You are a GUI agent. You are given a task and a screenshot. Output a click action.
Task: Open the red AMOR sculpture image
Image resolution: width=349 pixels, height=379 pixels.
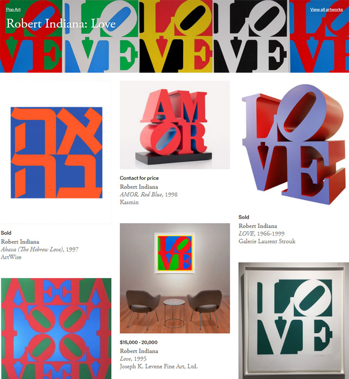tap(175, 125)
